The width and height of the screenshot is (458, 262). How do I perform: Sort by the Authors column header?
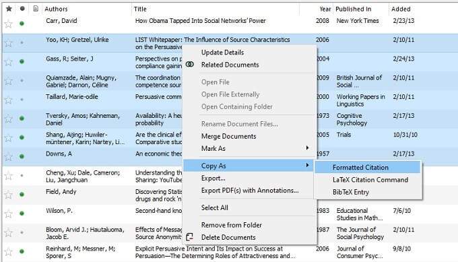coord(56,9)
